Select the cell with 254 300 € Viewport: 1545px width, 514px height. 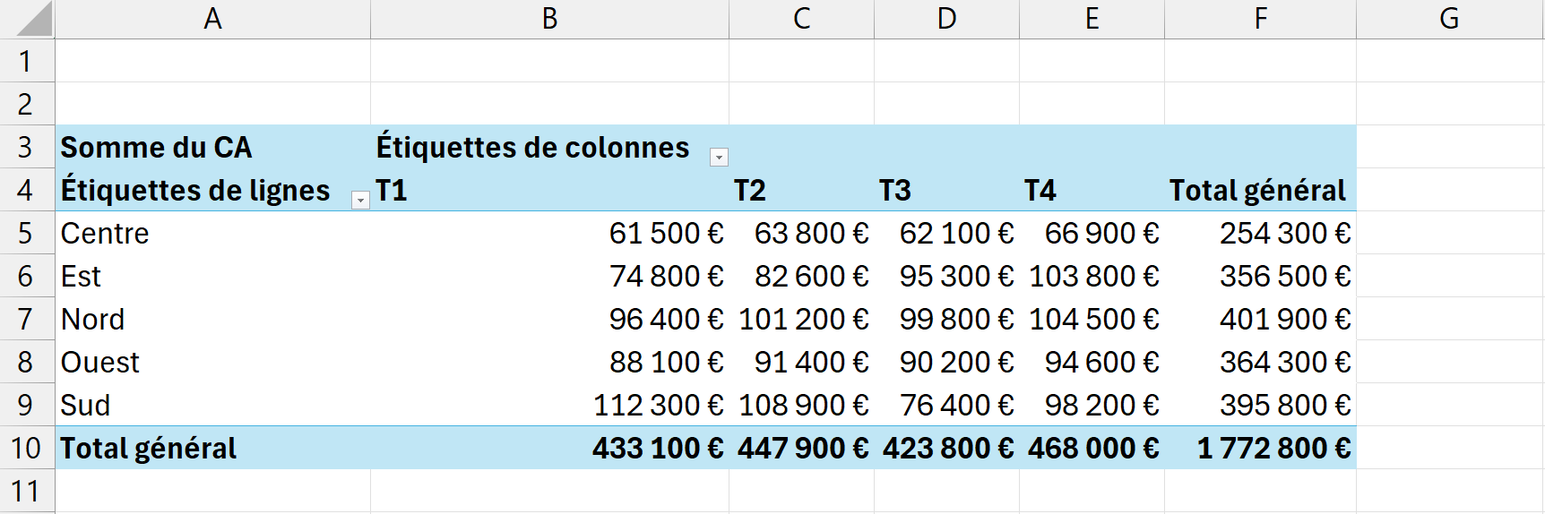tap(1261, 233)
